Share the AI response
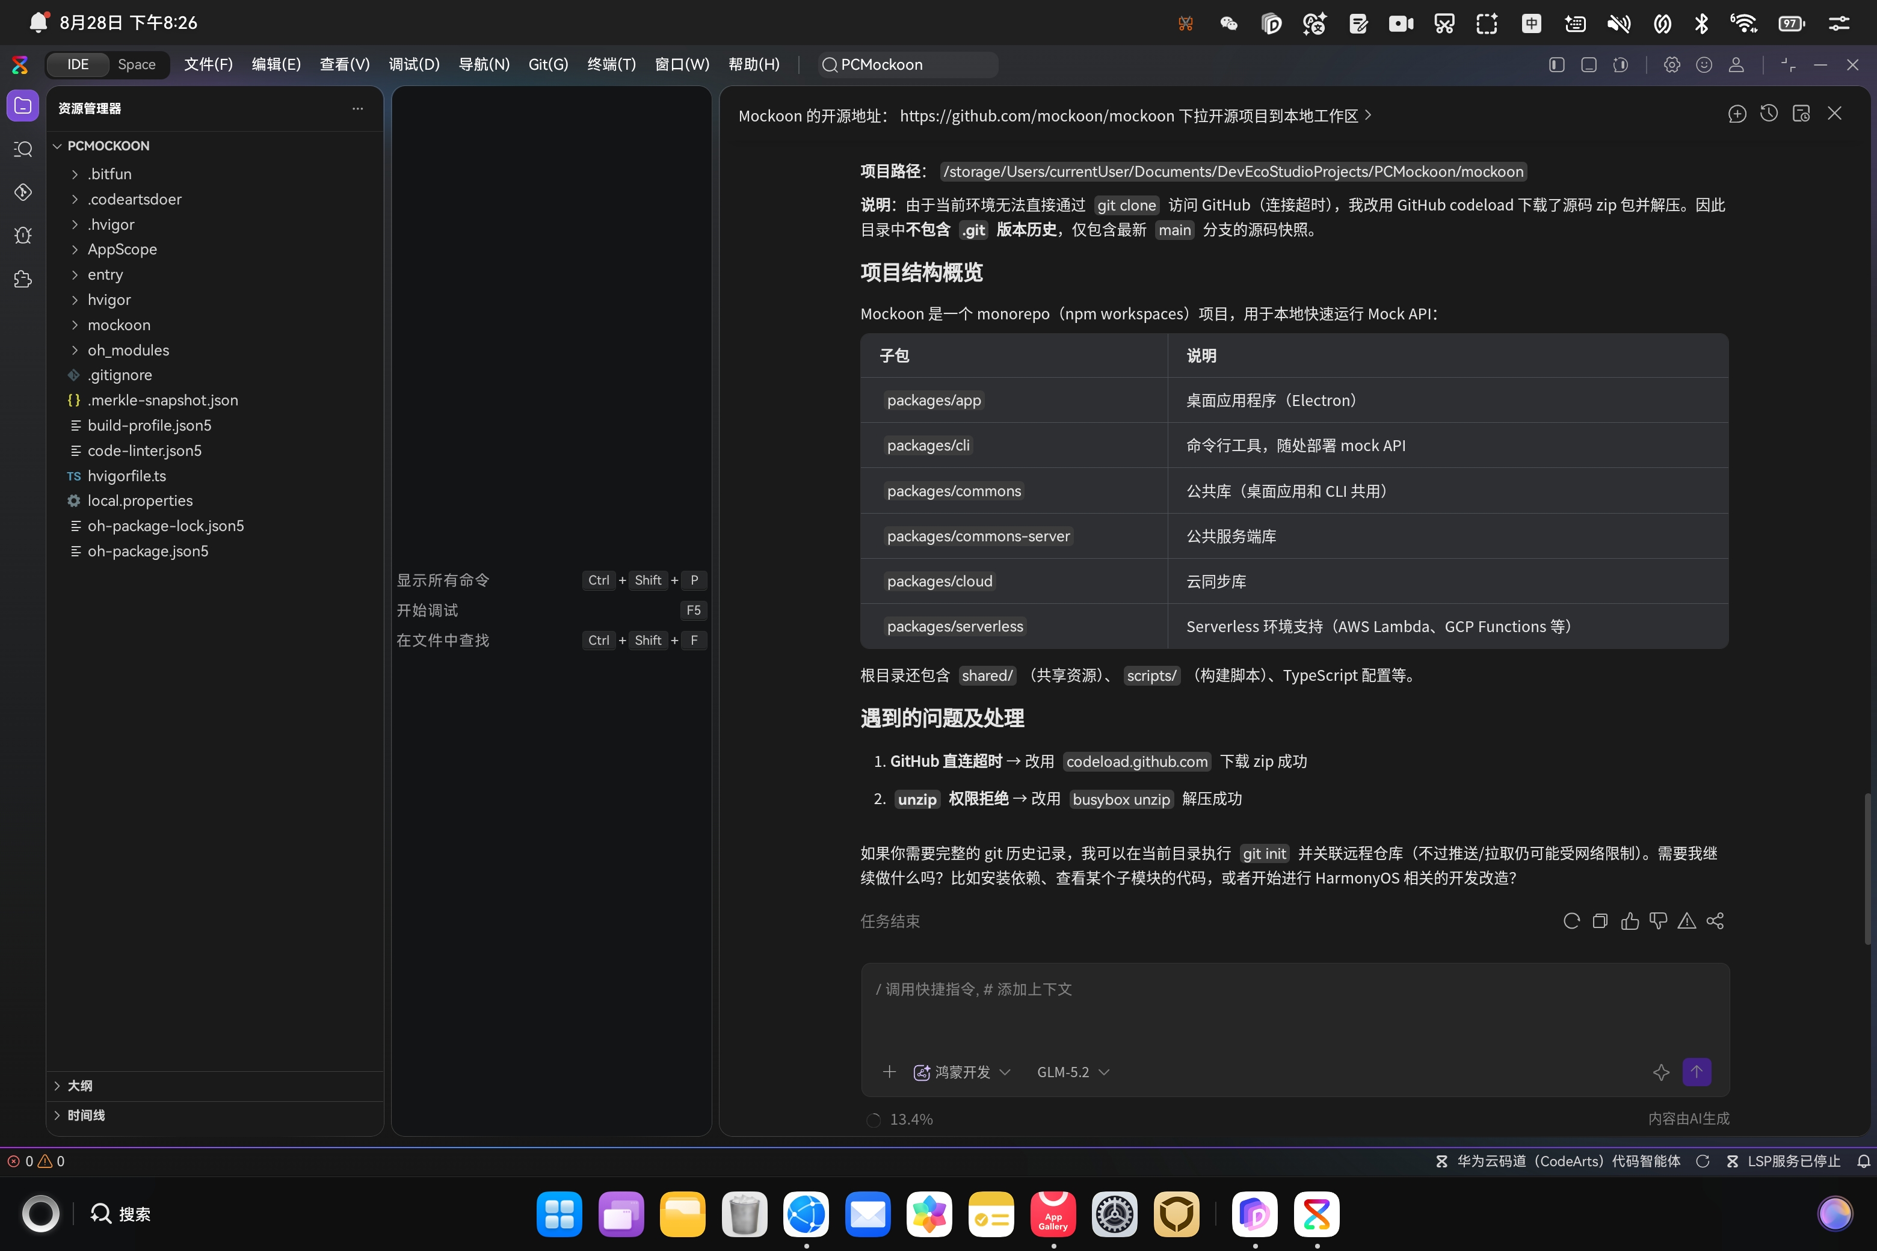Image resolution: width=1877 pixels, height=1251 pixels. [x=1715, y=921]
